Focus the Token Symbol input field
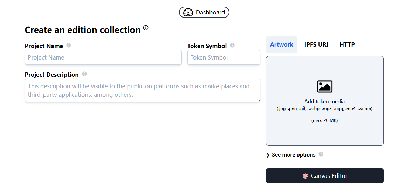Screen dimensions: 419x187 (x=224, y=57)
